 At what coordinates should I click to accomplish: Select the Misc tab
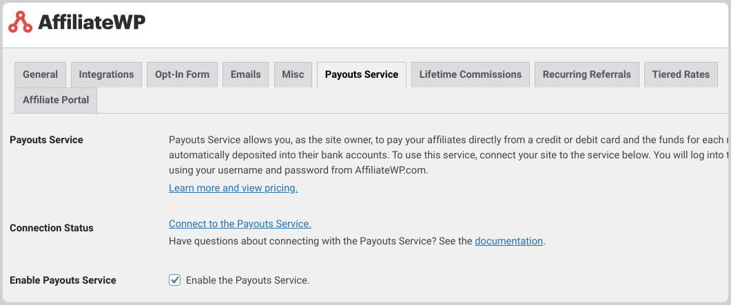(294, 74)
